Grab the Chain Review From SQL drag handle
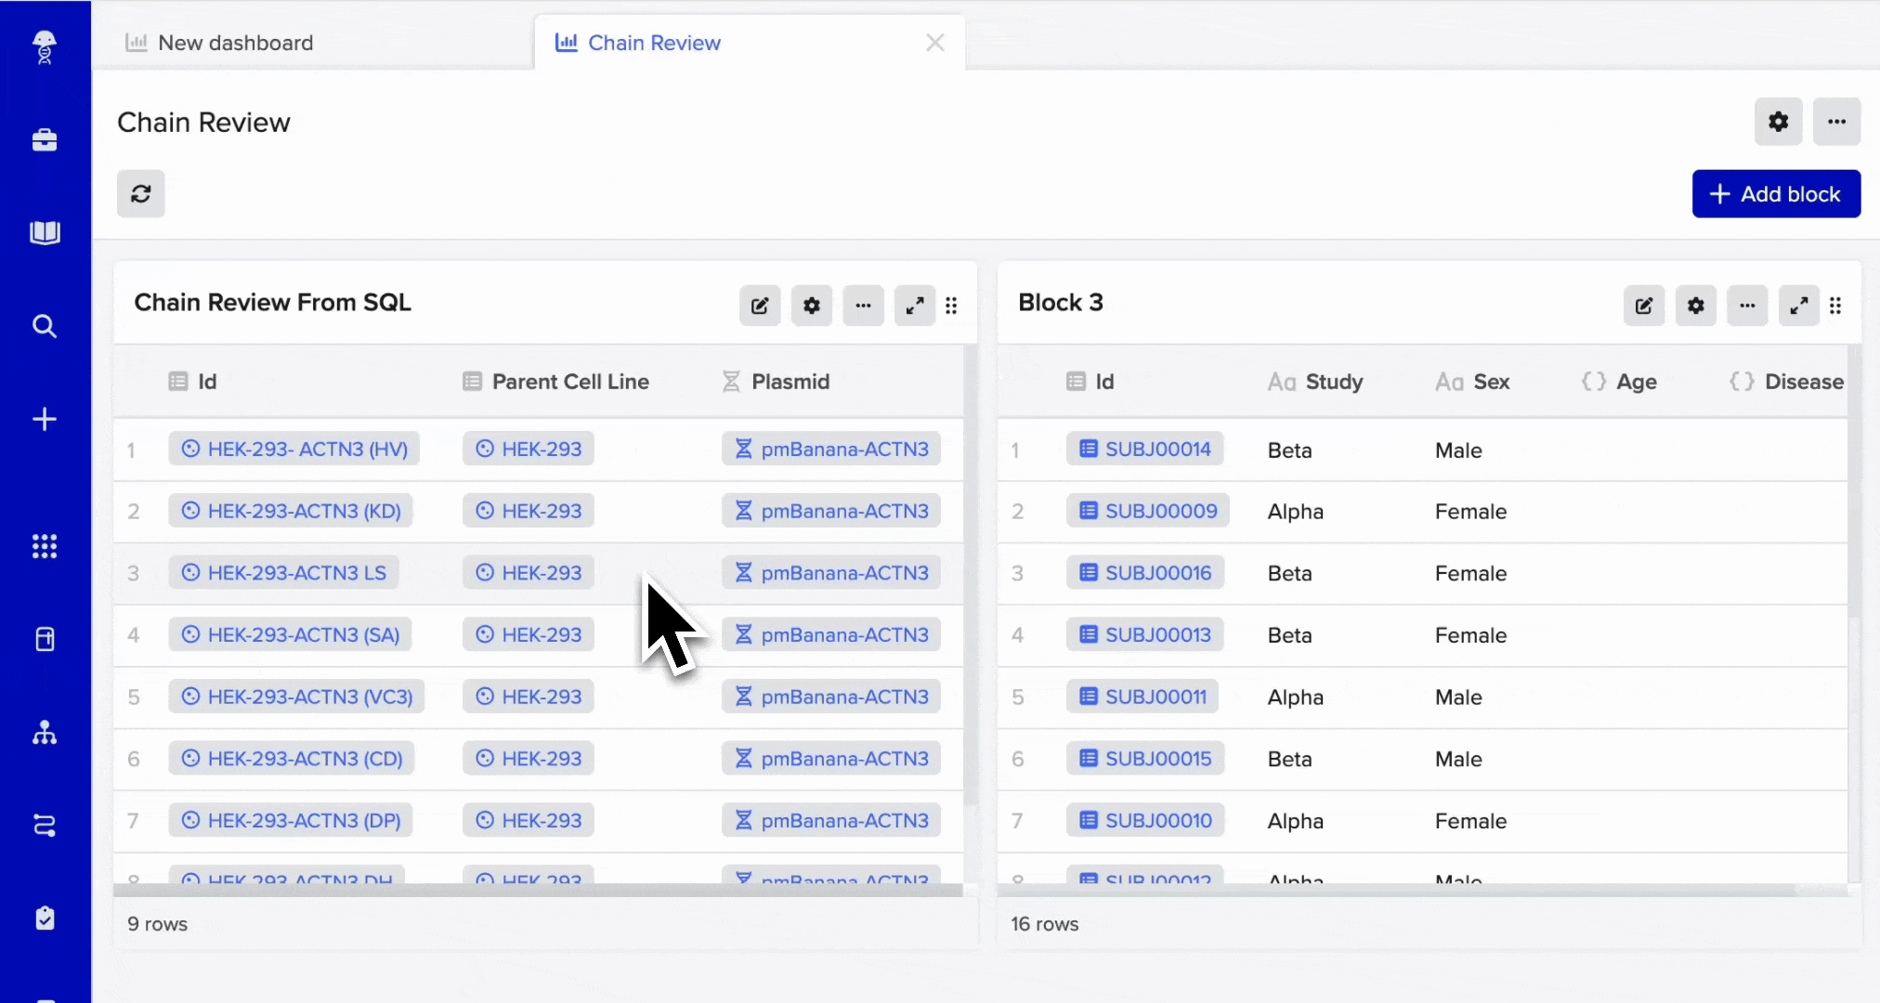The height and width of the screenshot is (1003, 1880). (951, 306)
